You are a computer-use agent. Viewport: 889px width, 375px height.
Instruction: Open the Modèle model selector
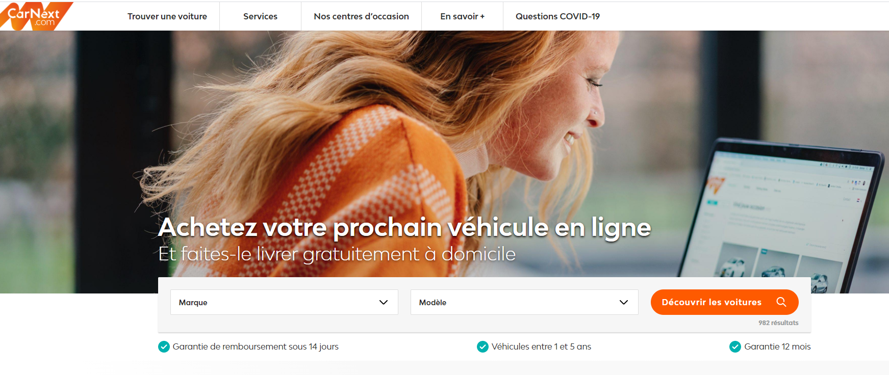tap(524, 302)
